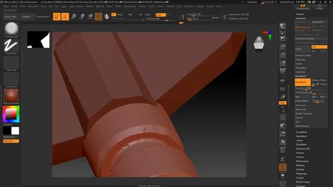The height and width of the screenshot is (187, 333).
Task: Pick a color in the color picker
Action: 11,114
